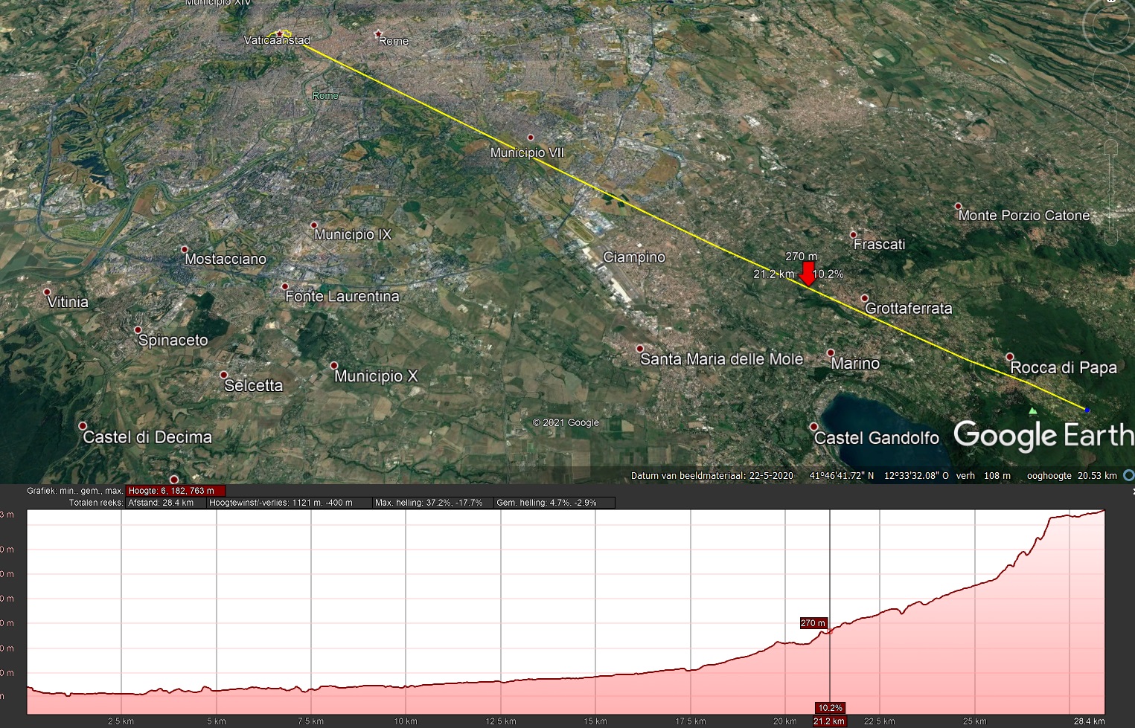
Task: Click the imagery date in status bar
Action: tap(712, 476)
